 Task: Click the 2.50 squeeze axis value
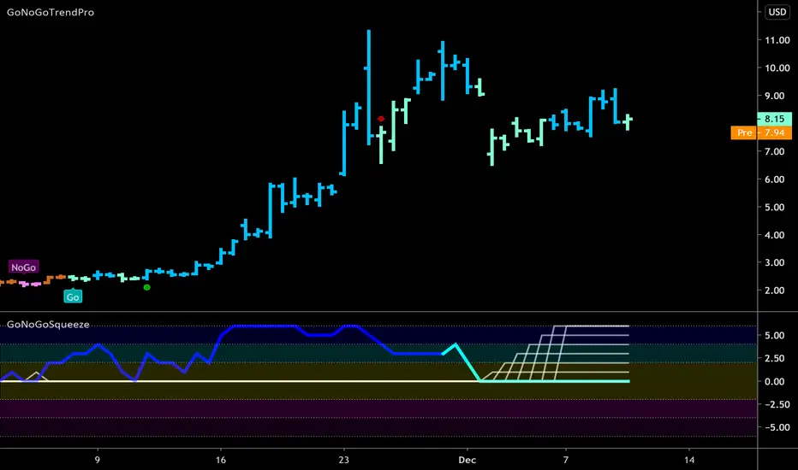coord(775,358)
